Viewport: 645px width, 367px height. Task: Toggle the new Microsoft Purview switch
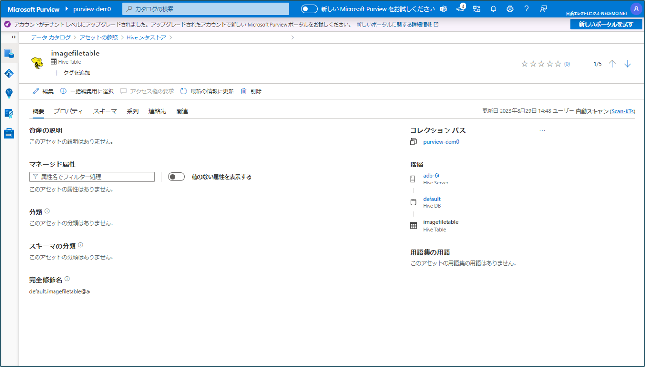(309, 9)
